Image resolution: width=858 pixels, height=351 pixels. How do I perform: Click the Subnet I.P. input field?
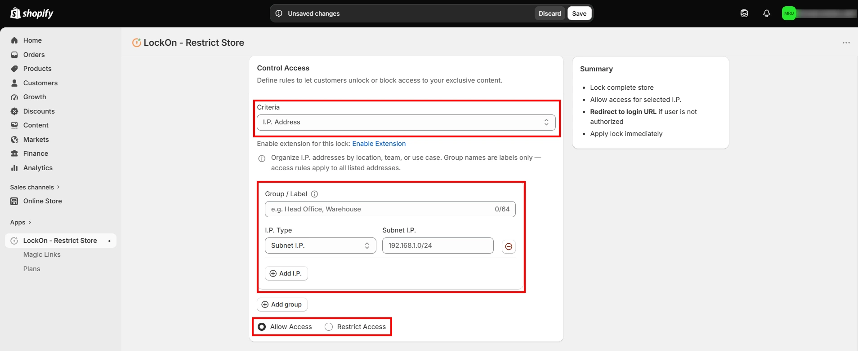pos(438,246)
